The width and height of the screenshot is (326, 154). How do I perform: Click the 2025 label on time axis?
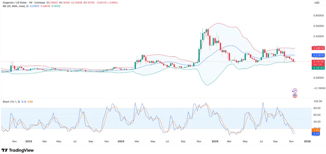tap(215, 141)
